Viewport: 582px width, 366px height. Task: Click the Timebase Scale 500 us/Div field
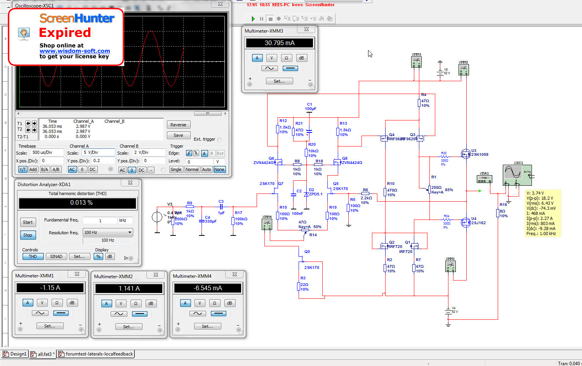tap(47, 152)
